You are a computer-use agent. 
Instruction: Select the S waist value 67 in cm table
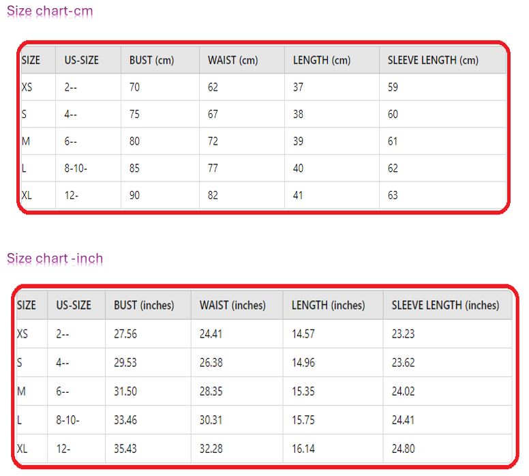(x=213, y=115)
